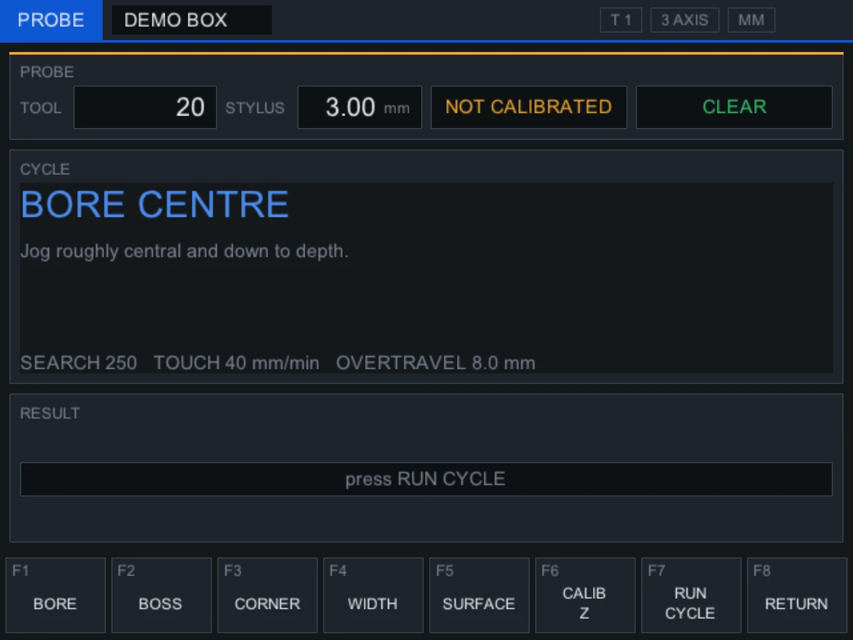Click the press RUN CYCLE result bar
This screenshot has height=640, width=853.
(x=426, y=479)
